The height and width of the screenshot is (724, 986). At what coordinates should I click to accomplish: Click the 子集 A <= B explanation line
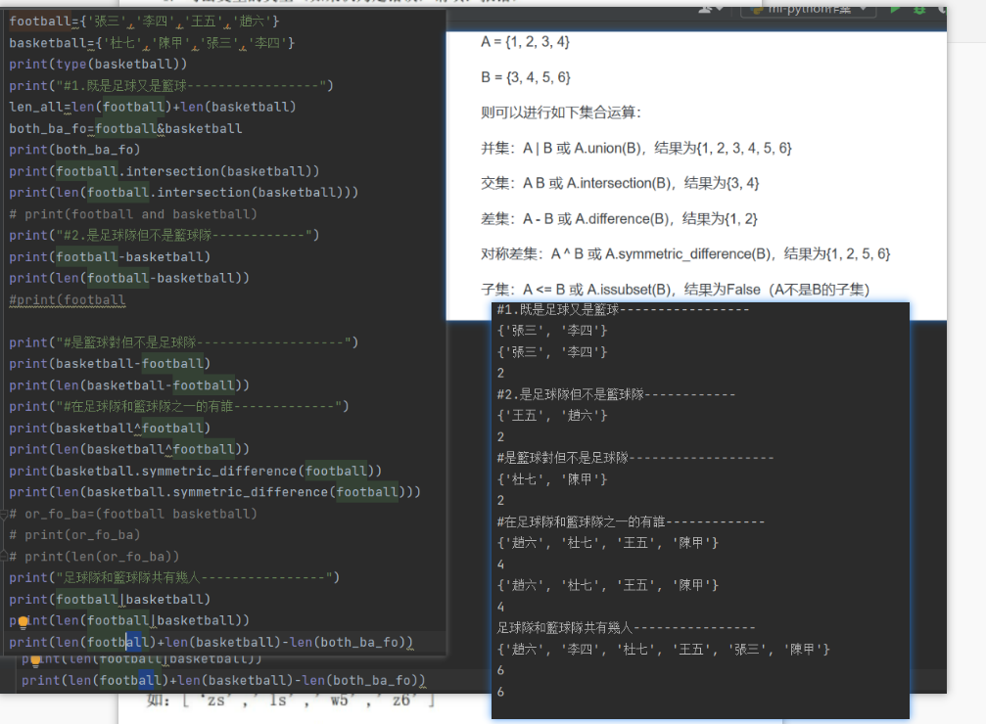[676, 289]
